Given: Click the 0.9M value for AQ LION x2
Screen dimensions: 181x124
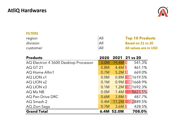Looking at the screenshot, I should pyautogui.click(x=119, y=82).
